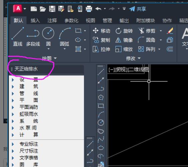
Task: Click the 复制 copy tool
Action: click(101, 40)
